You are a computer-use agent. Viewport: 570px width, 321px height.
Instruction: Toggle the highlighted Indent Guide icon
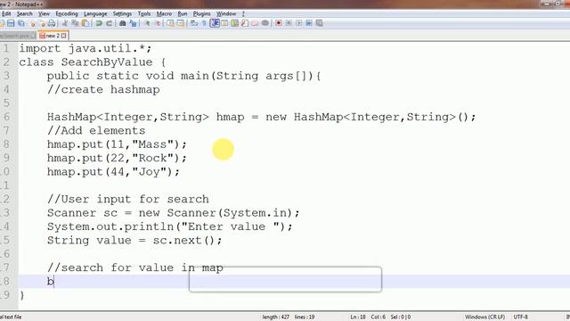215,23
